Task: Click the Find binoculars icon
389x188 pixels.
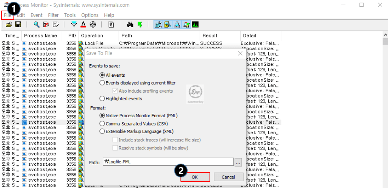Action: (130, 24)
